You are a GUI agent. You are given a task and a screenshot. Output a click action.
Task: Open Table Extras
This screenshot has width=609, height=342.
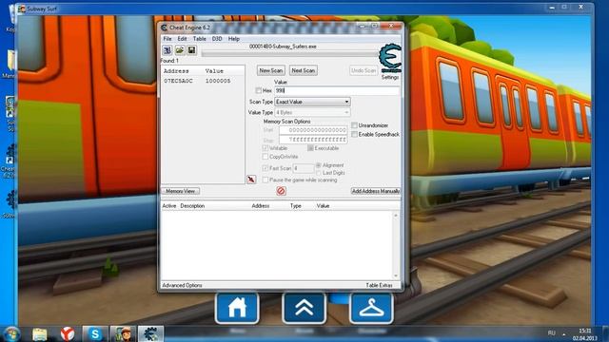click(379, 285)
